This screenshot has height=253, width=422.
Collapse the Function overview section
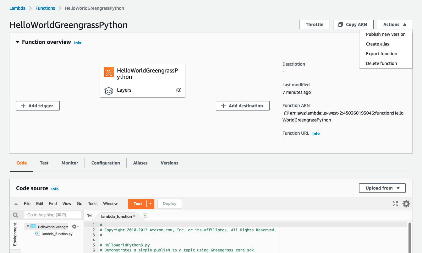tap(18, 42)
